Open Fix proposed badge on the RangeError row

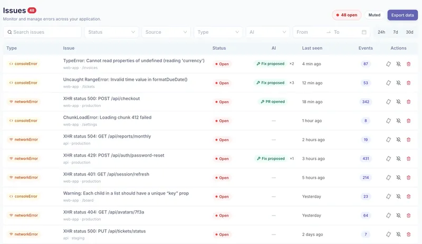click(x=270, y=83)
